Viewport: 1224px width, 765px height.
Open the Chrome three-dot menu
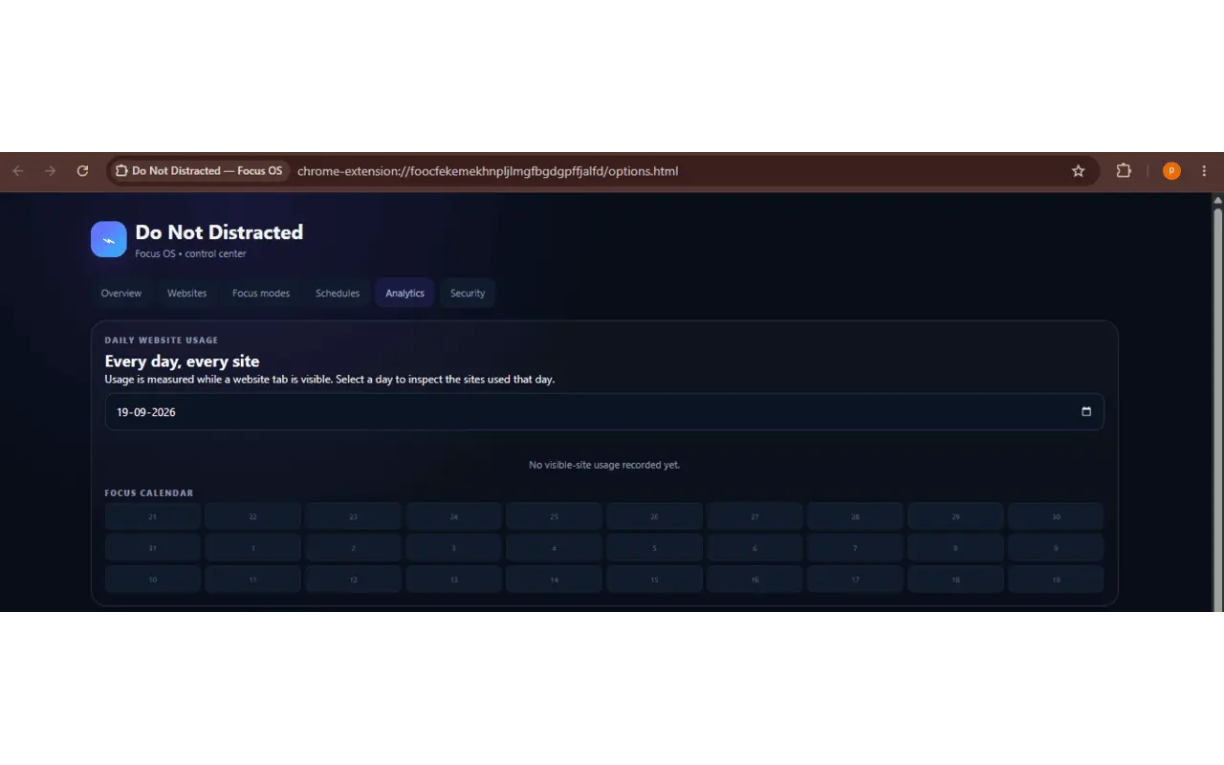[x=1204, y=171]
